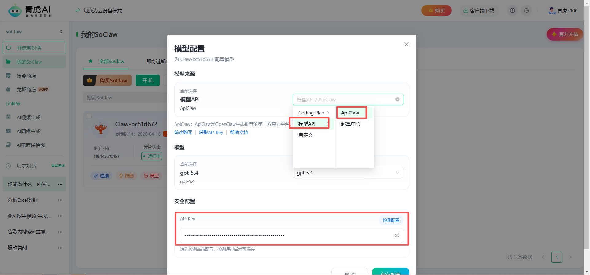590x275 pixels.
Task: Open options for 谷歌内搜索ai conversation
Action: click(x=60, y=232)
